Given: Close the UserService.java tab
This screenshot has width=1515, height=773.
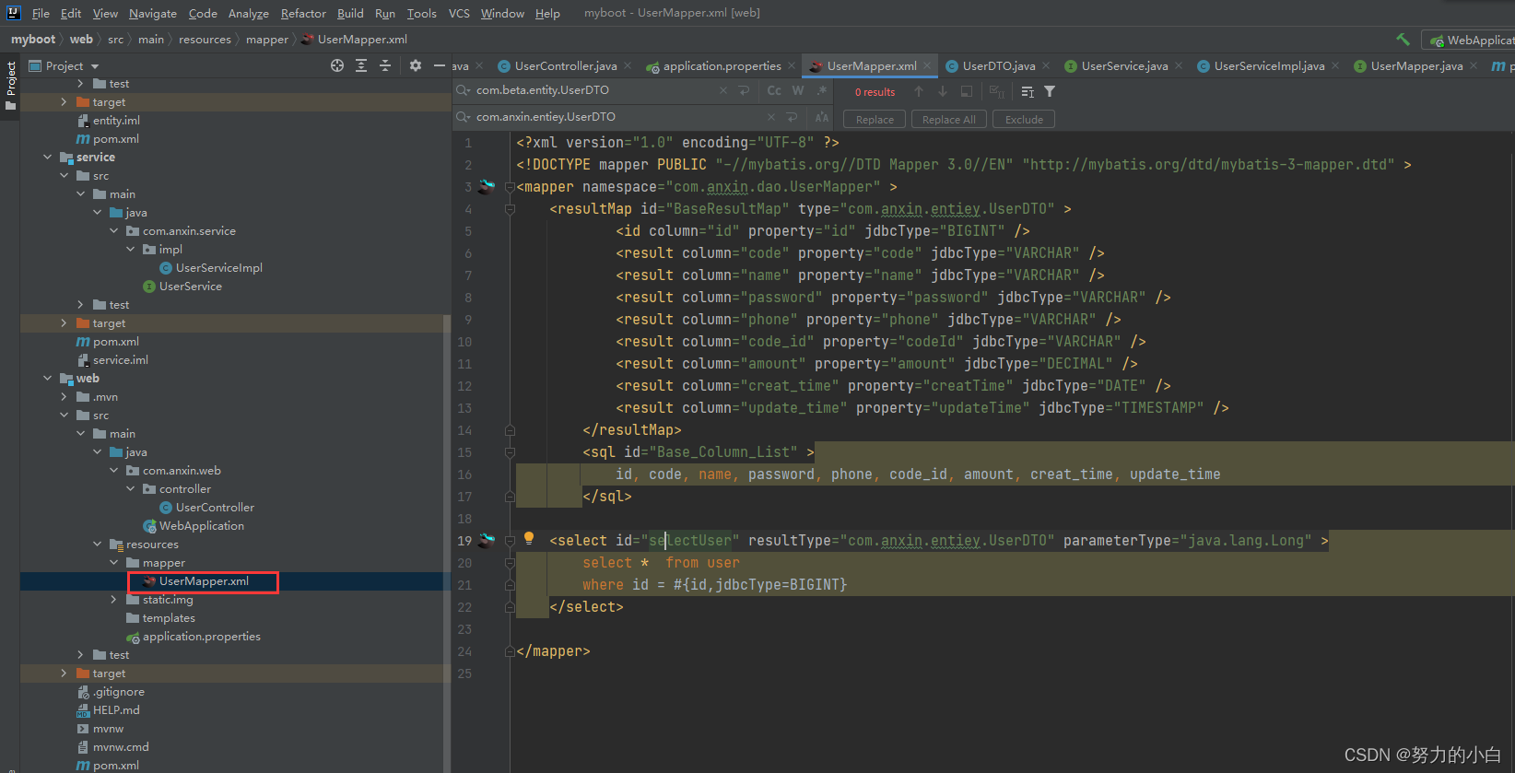Looking at the screenshot, I should click(x=1180, y=65).
